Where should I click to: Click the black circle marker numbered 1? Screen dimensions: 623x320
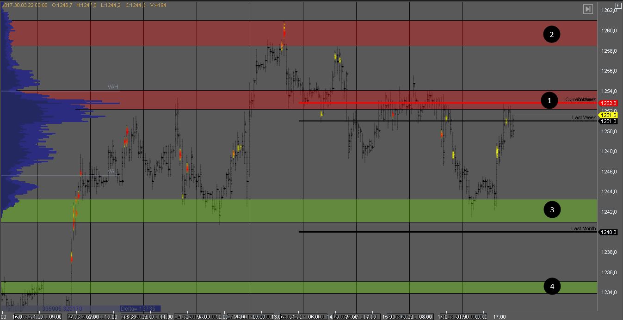point(549,100)
